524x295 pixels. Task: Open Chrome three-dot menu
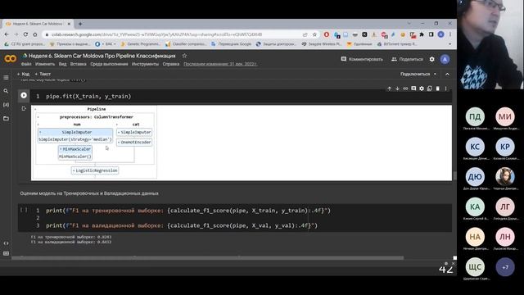450,34
